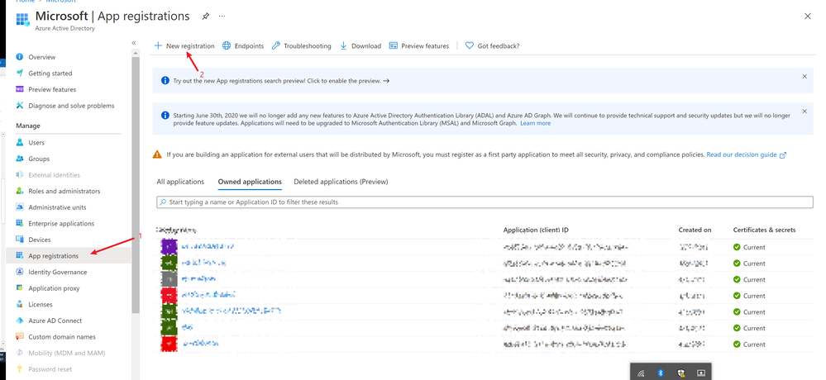Sort by Certificates & secrets column
826x380 pixels.
click(x=764, y=230)
